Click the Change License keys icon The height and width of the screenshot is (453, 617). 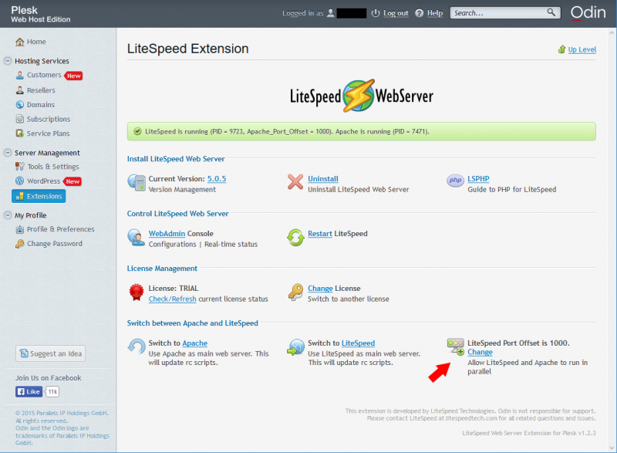pos(295,292)
